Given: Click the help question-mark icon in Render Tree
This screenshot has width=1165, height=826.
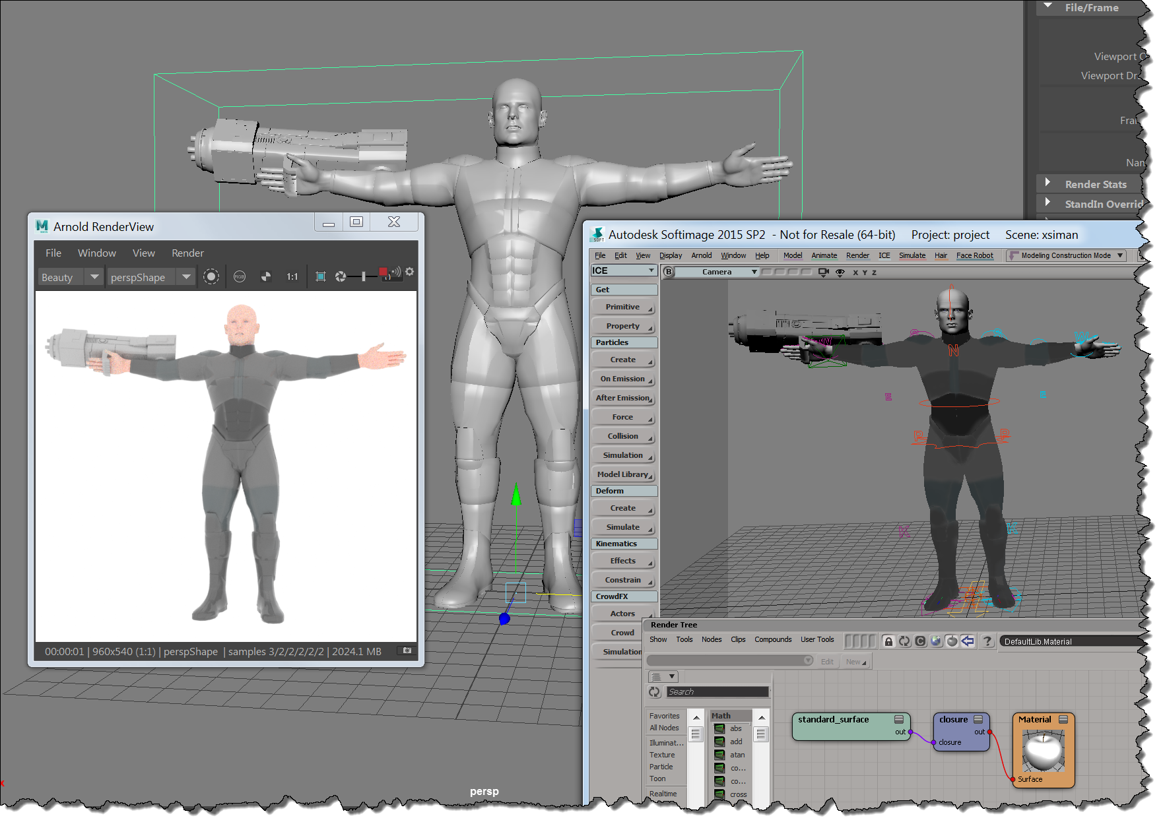Looking at the screenshot, I should click(988, 641).
